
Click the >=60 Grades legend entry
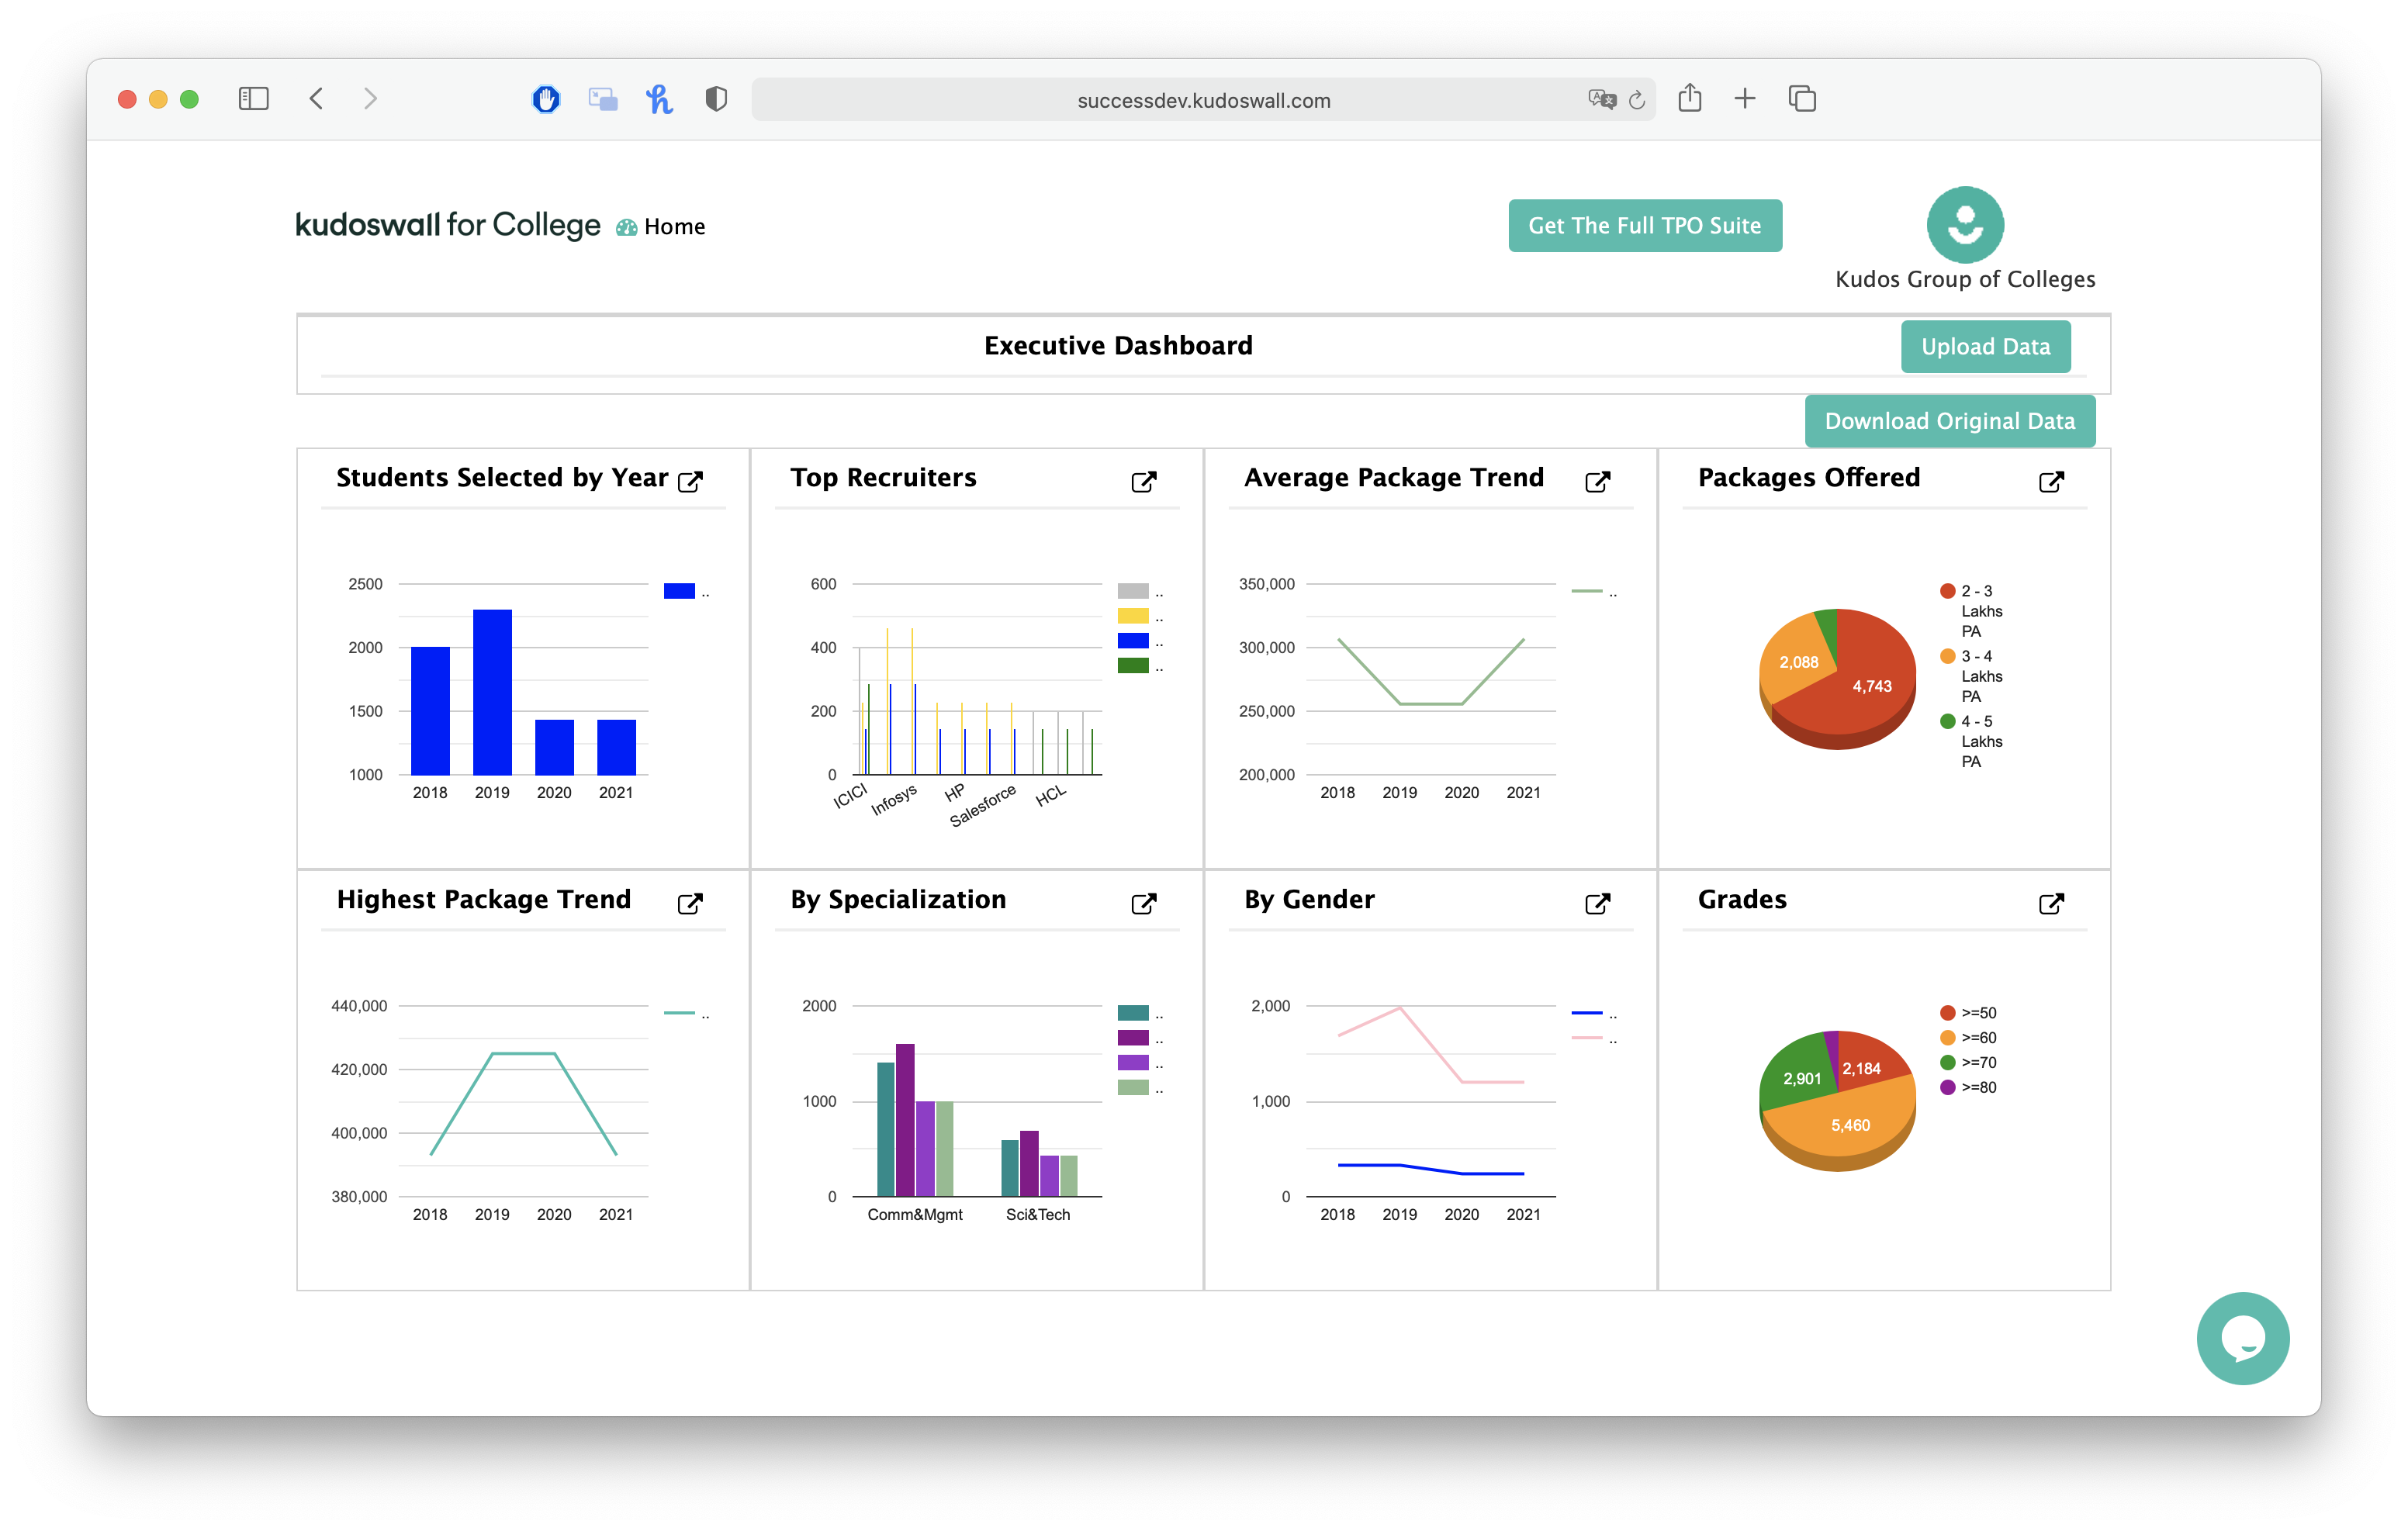(x=1968, y=1038)
